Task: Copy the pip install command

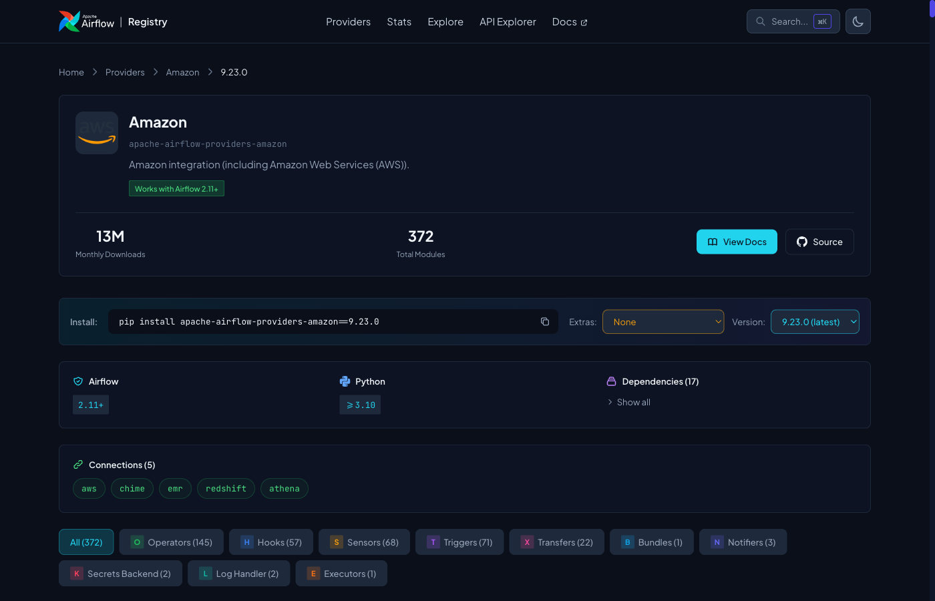Action: [545, 321]
